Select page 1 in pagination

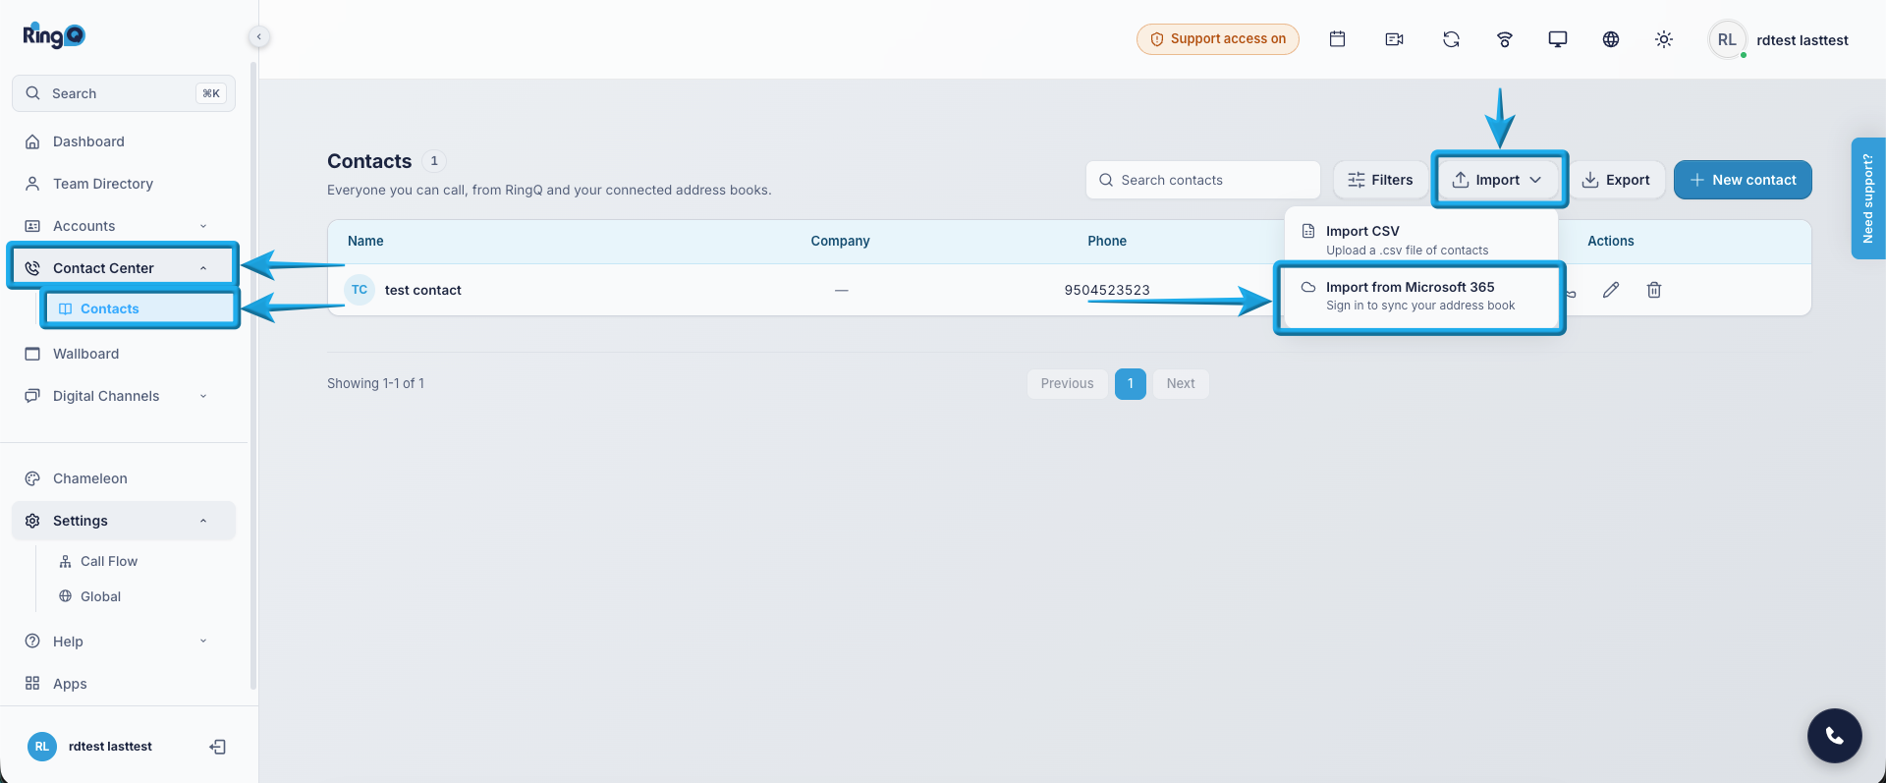(x=1131, y=383)
